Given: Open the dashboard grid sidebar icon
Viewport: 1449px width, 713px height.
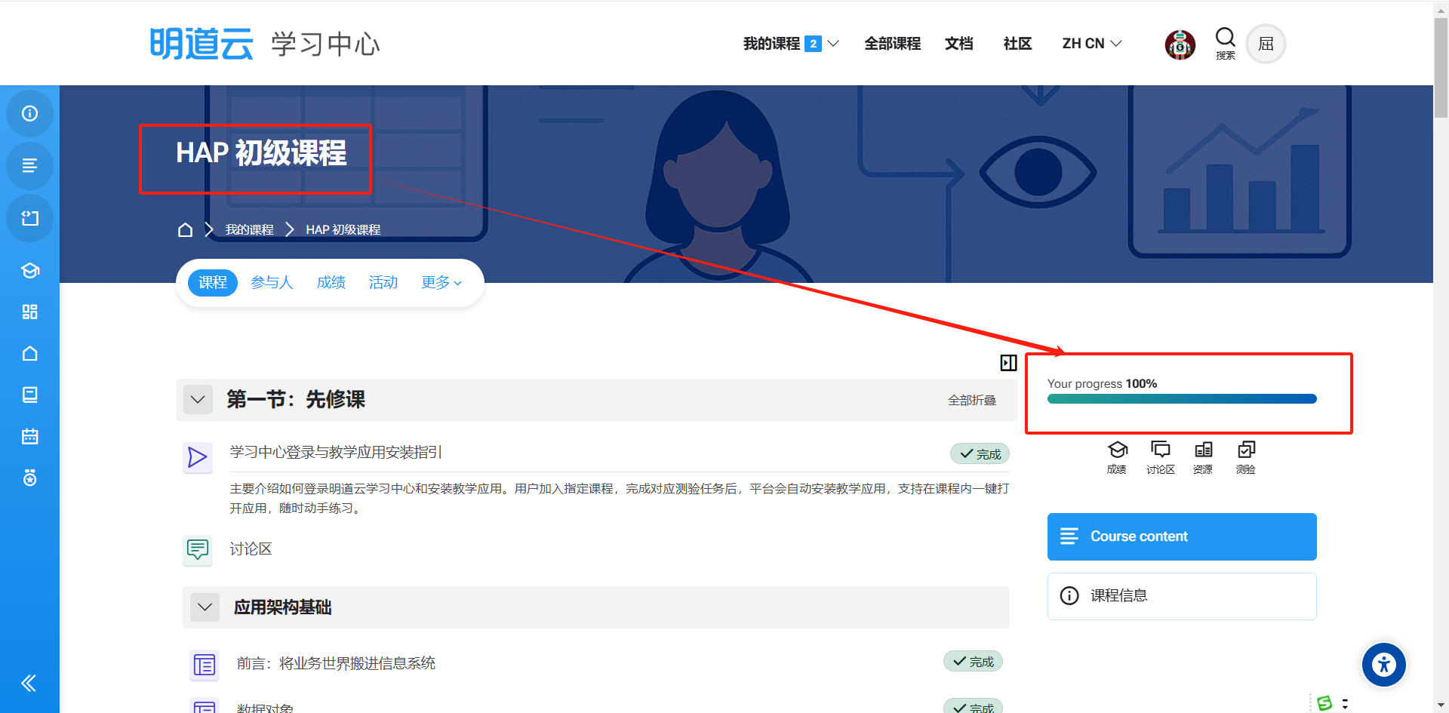Looking at the screenshot, I should [x=30, y=312].
